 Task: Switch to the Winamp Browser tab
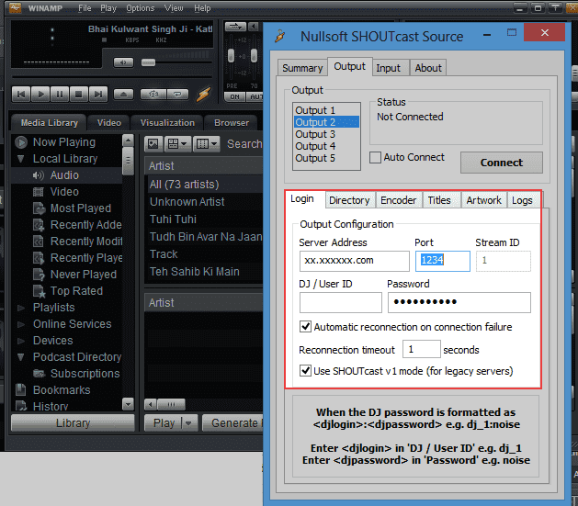click(x=232, y=123)
